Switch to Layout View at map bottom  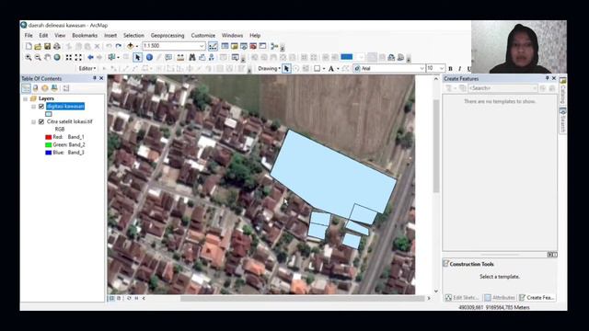click(119, 298)
